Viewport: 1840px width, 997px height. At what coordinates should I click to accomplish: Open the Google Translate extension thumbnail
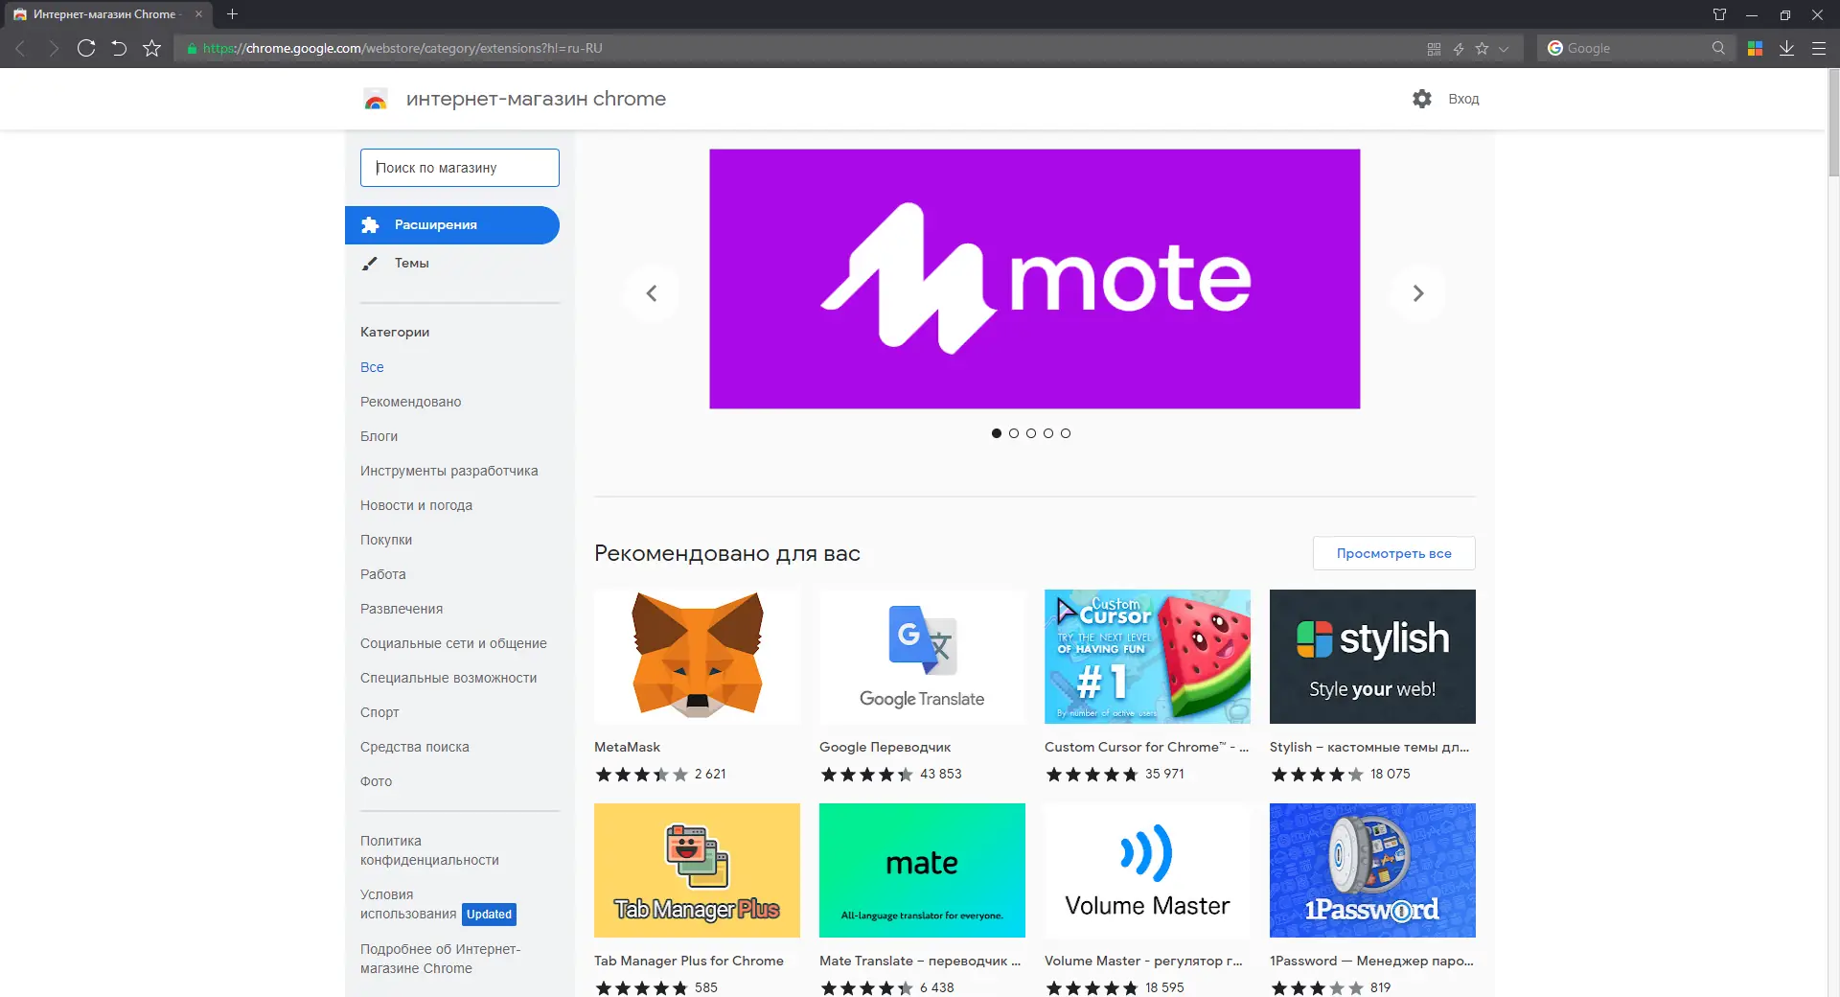coord(922,657)
